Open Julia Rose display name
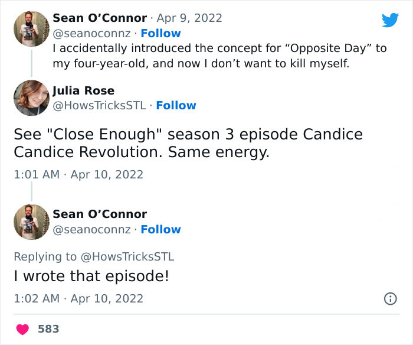 click(83, 90)
